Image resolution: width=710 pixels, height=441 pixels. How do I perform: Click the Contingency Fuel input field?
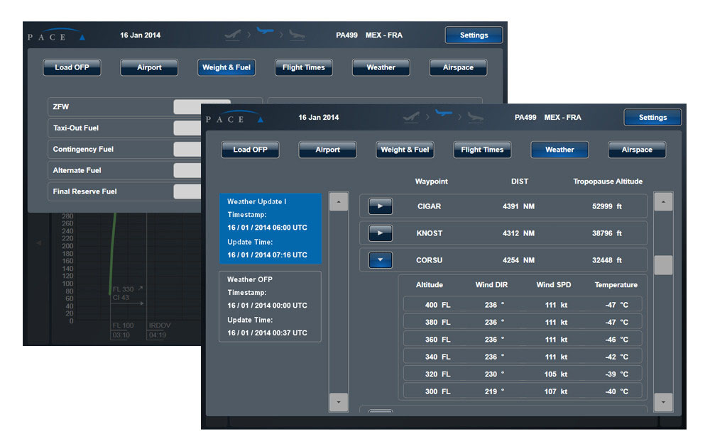click(187, 150)
